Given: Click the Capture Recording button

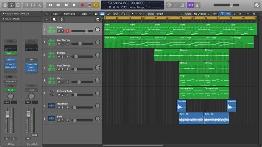Looking at the screenshot, I should (89, 5).
